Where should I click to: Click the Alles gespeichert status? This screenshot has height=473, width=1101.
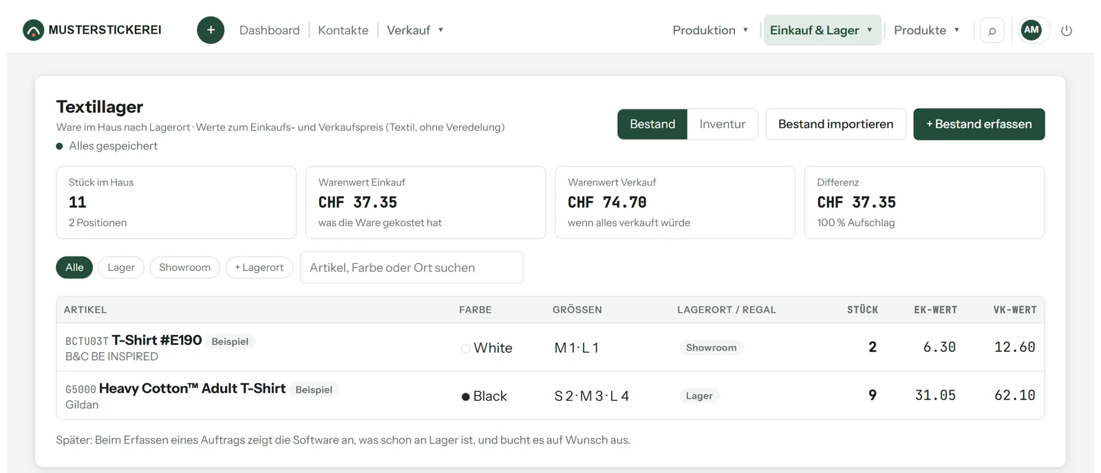(x=107, y=146)
